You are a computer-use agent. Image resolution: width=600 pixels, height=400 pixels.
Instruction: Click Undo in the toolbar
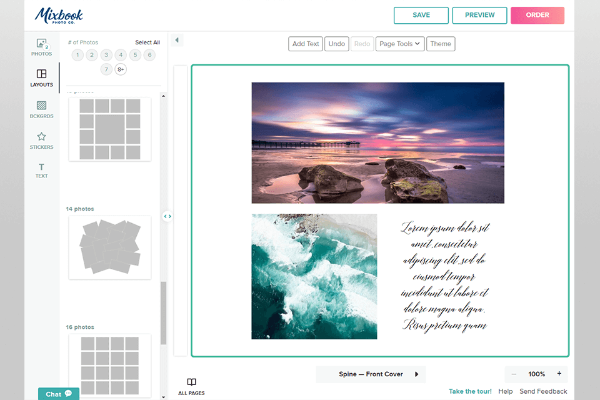click(x=336, y=44)
